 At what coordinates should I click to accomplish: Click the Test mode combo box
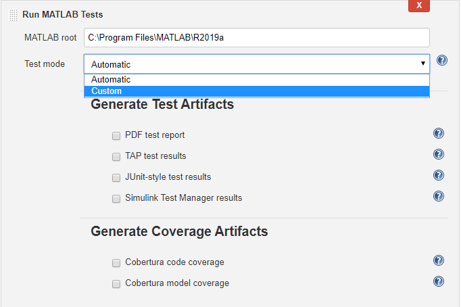coord(250,64)
